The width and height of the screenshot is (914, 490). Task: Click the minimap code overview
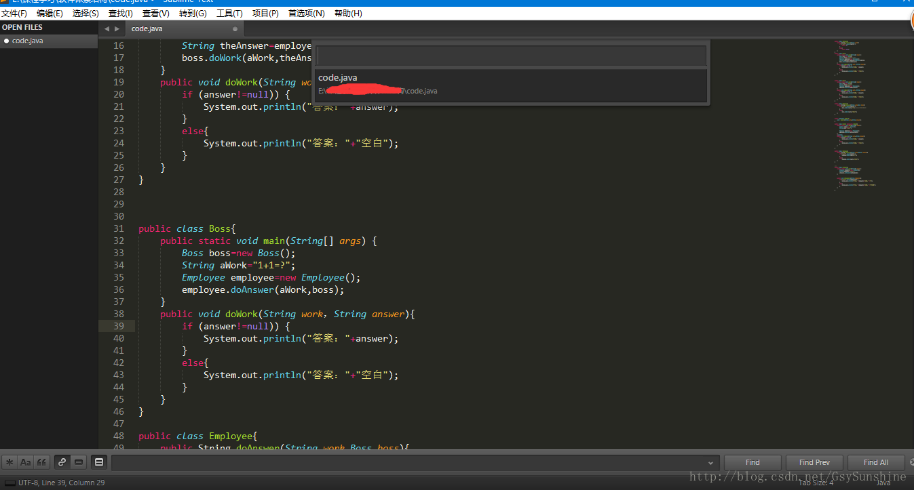855,115
